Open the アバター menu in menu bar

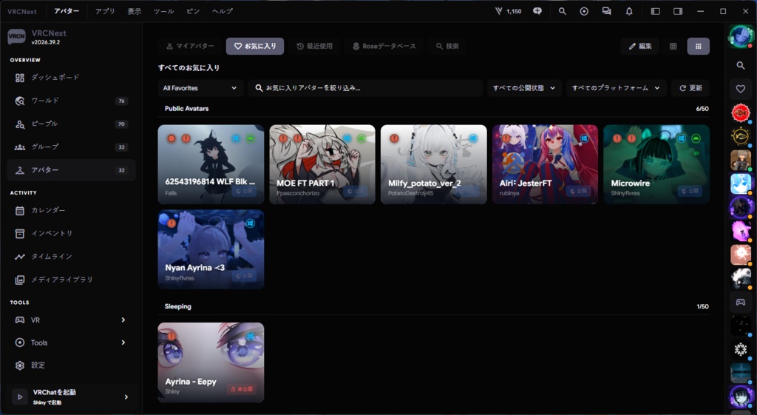click(x=67, y=11)
